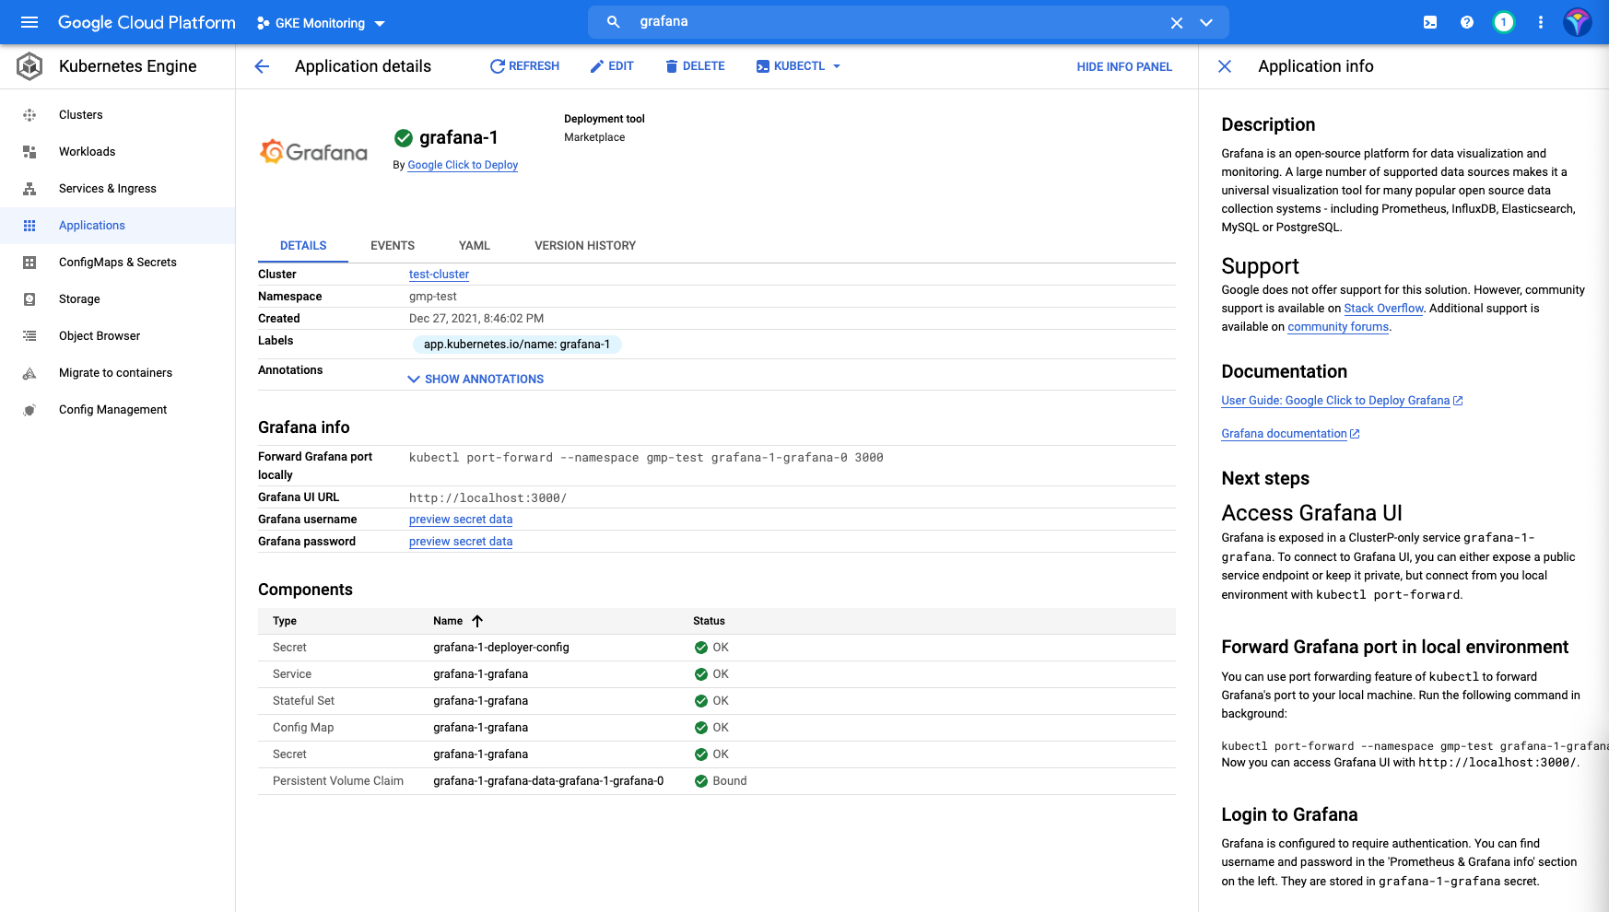Click the Bound status text
Viewport: 1609px width, 912px height.
pyautogui.click(x=730, y=781)
